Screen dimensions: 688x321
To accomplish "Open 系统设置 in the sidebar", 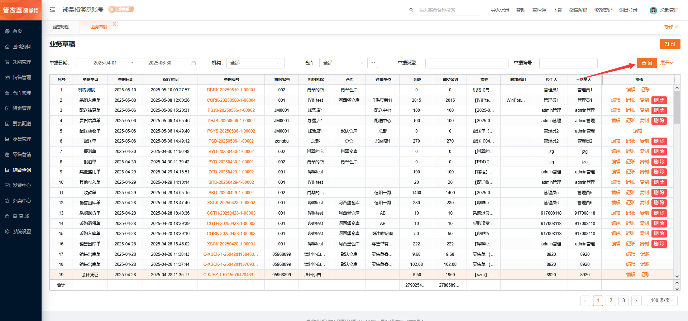I will pos(21,231).
